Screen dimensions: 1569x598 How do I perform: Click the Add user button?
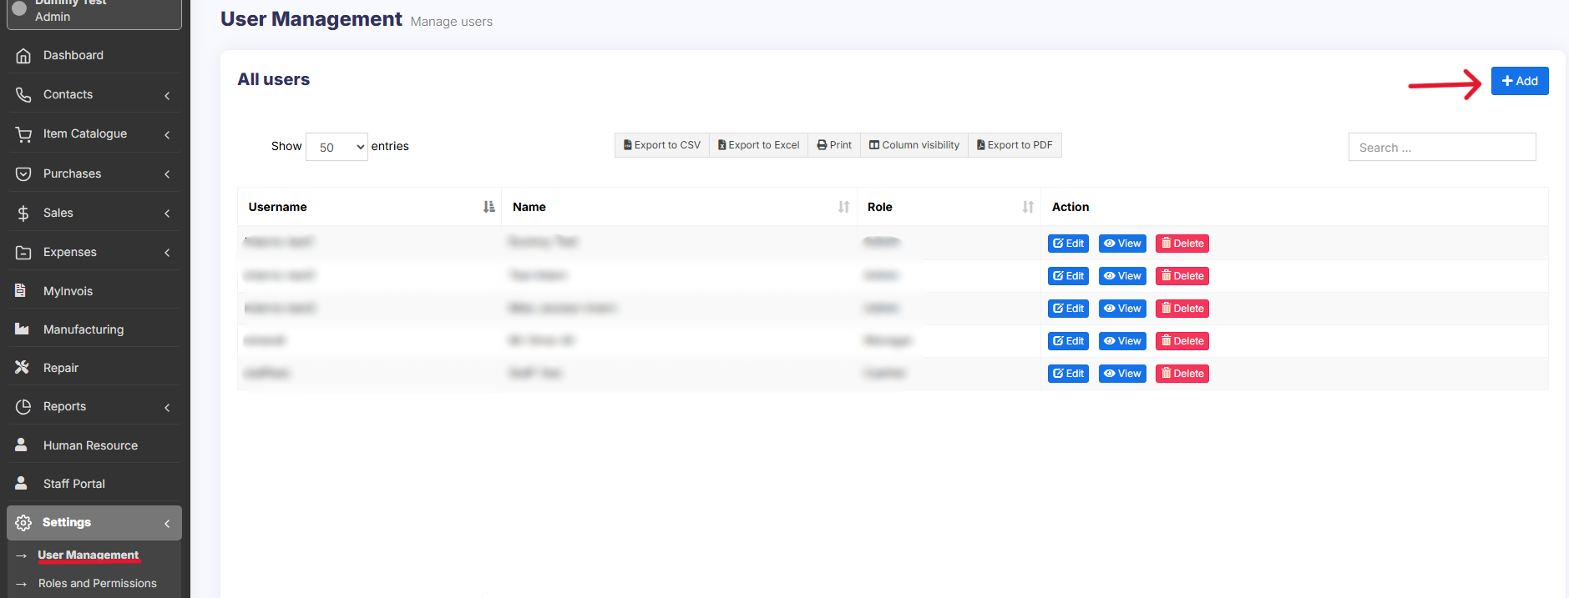click(1519, 81)
